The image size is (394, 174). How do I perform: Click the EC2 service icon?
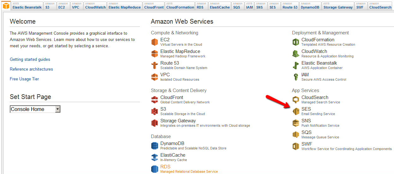click(154, 42)
